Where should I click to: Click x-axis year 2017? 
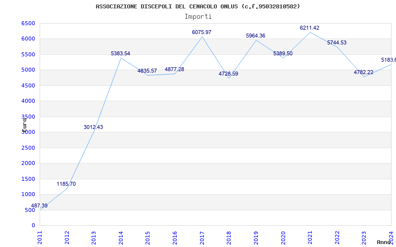click(202, 238)
